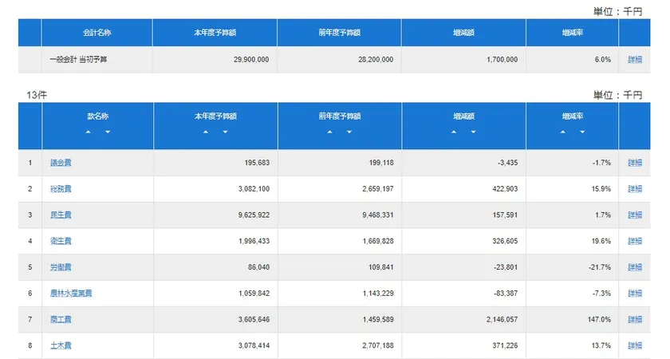This screenshot has height=359, width=670.
Task: Sort 増減額 column descending
Action: click(474, 132)
